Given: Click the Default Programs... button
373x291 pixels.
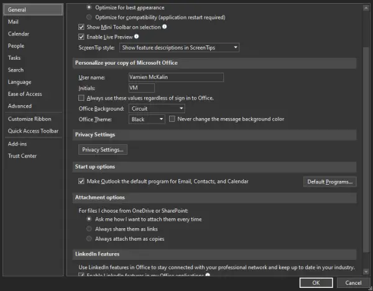Looking at the screenshot, I should coord(330,182).
